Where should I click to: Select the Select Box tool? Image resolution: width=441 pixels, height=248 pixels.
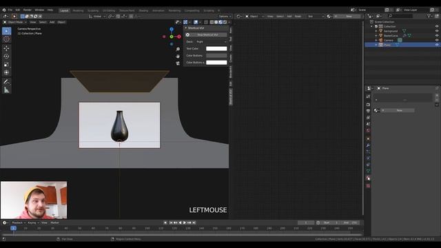tap(6, 31)
